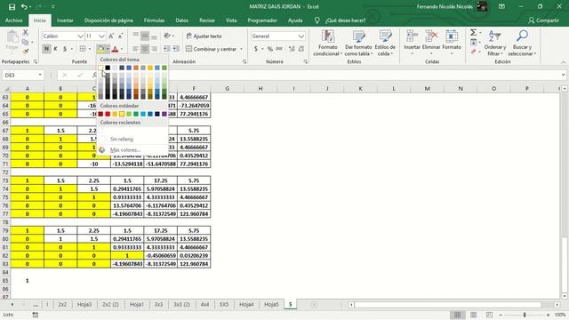The width and height of the screenshot is (569, 320).
Task: Open the Archivo tab
Action: [x=14, y=20]
